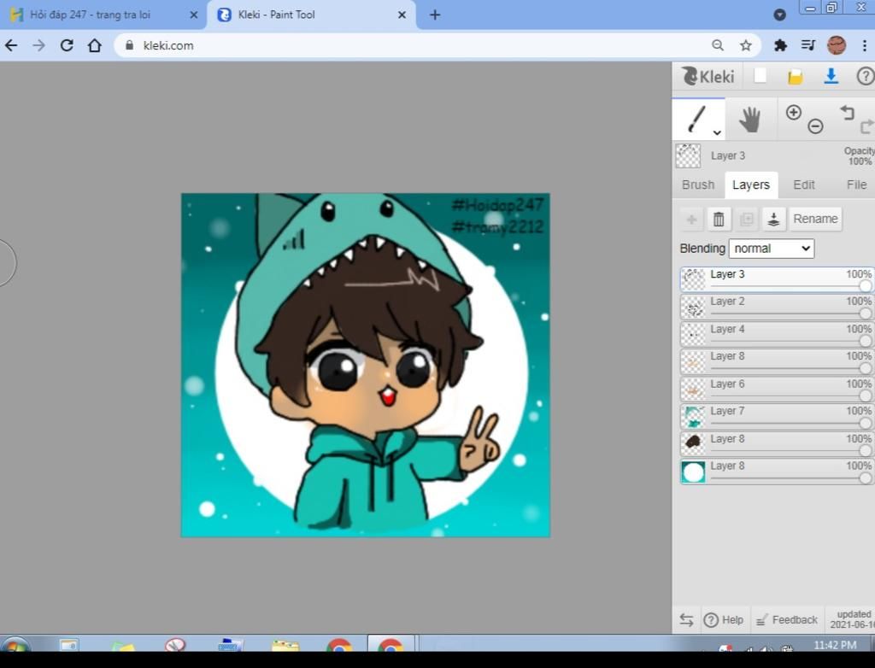
Task: Click the Chrome profile avatar
Action: coord(837,45)
